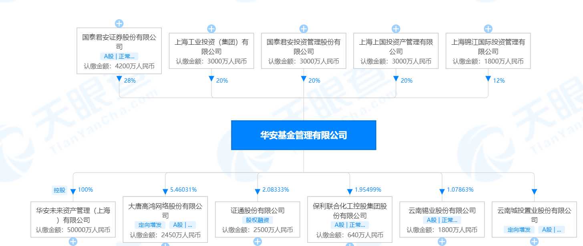
Task: Click 认缴金额：2450万人民币 text
Action: [x=165, y=235]
